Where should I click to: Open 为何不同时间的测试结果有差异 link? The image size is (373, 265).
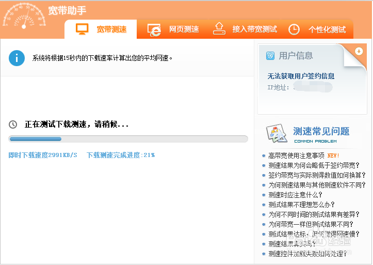click(x=314, y=214)
